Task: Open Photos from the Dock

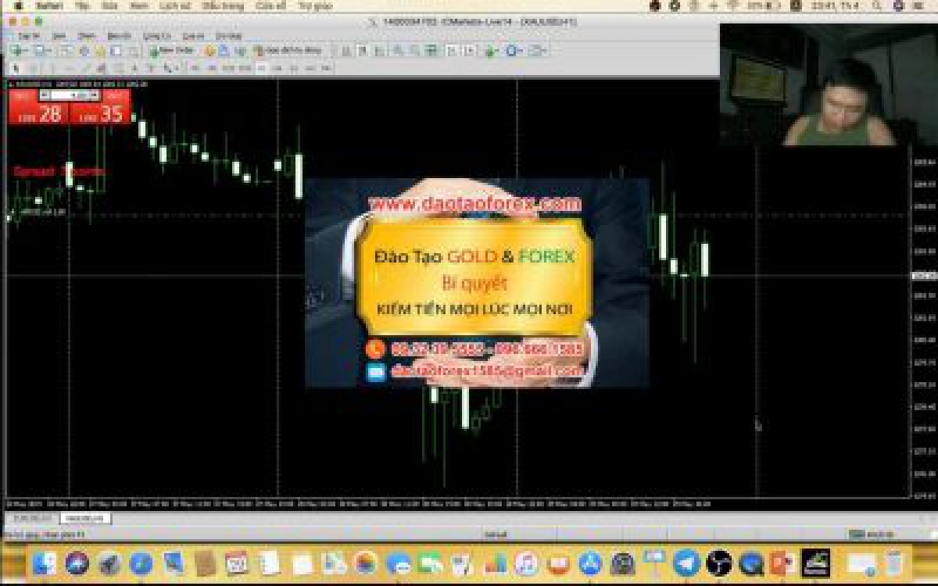Action: [x=365, y=563]
